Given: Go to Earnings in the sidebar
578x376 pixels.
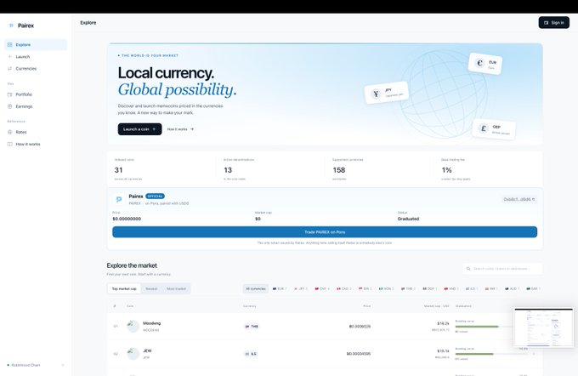Looking at the screenshot, I should (x=36, y=106).
